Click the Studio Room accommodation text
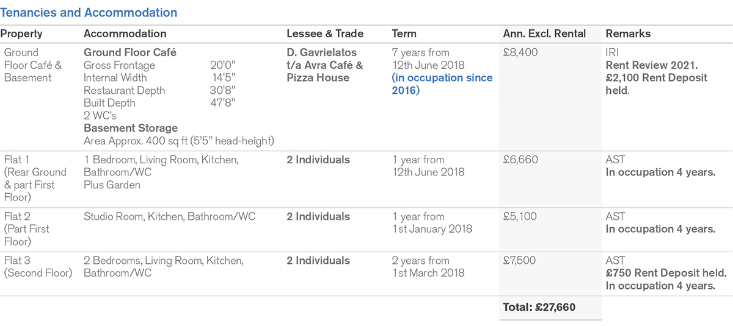Image resolution: width=733 pixels, height=326 pixels. (x=169, y=216)
